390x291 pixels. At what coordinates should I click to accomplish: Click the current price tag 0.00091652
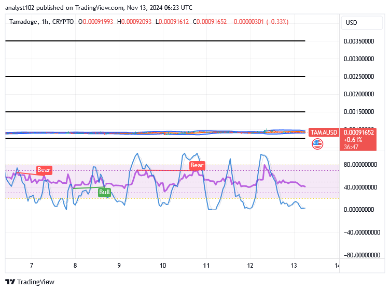(358, 139)
